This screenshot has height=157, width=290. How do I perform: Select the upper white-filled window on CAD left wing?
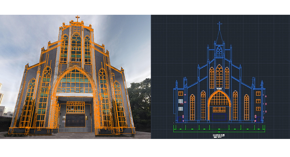pyautogui.click(x=180, y=102)
